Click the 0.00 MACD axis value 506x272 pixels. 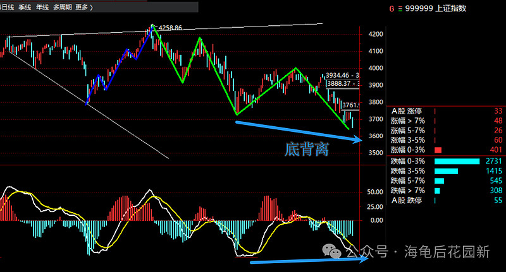tap(376, 220)
